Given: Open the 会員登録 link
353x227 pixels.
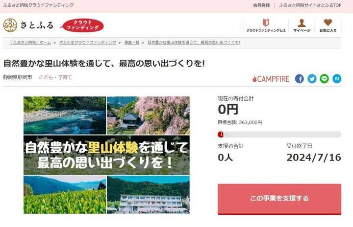Looking at the screenshot, I should pos(261,5).
